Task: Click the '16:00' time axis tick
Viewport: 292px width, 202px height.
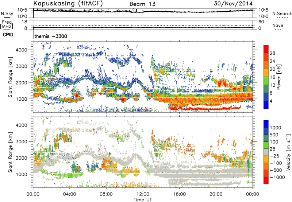Action: (x=179, y=194)
